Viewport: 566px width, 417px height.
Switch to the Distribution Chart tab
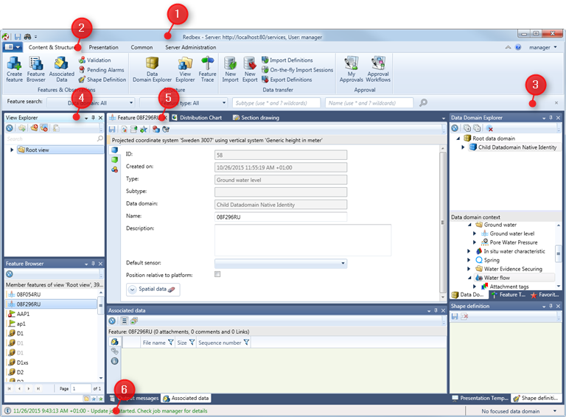(x=200, y=117)
